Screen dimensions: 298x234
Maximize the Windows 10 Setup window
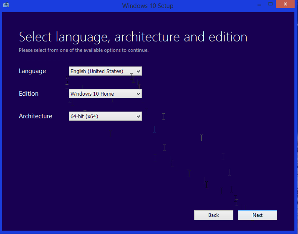point(270,4)
